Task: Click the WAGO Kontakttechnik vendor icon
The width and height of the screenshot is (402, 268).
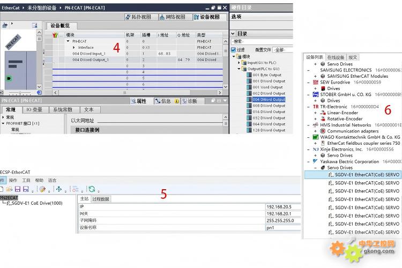Action: click(x=316, y=137)
